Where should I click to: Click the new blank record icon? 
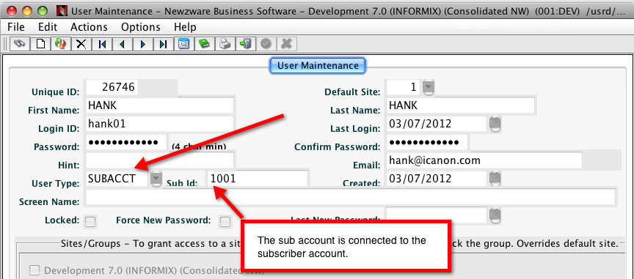click(40, 44)
